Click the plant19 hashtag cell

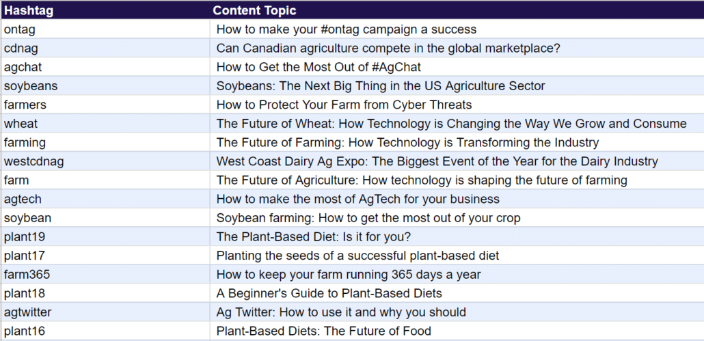point(105,236)
